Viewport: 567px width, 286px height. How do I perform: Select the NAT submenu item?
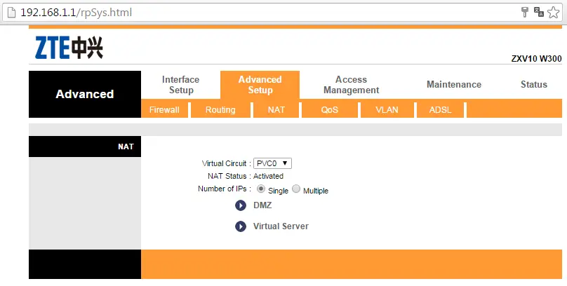tap(276, 110)
